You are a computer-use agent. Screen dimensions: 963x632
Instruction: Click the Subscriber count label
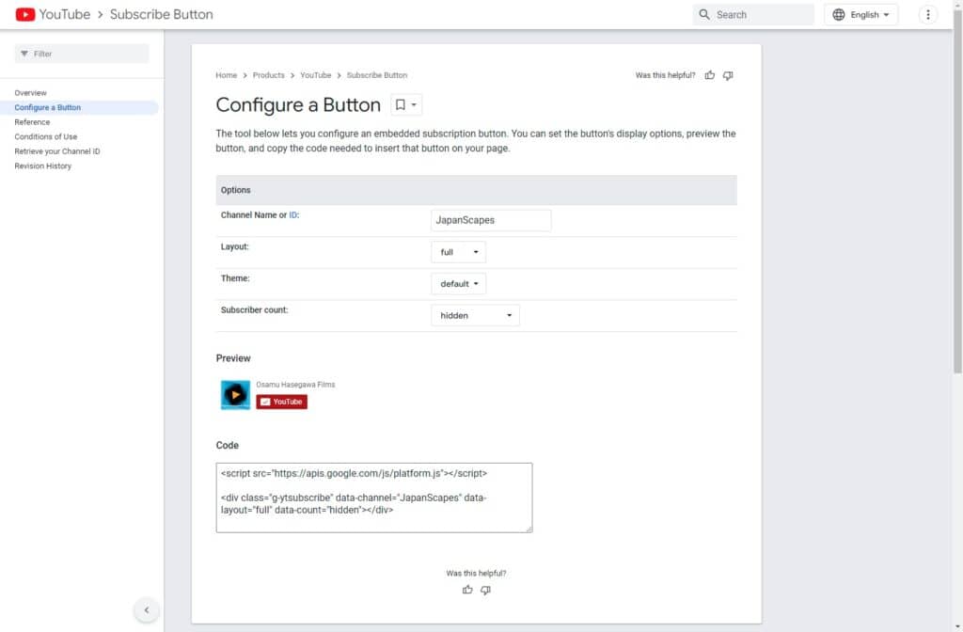254,310
